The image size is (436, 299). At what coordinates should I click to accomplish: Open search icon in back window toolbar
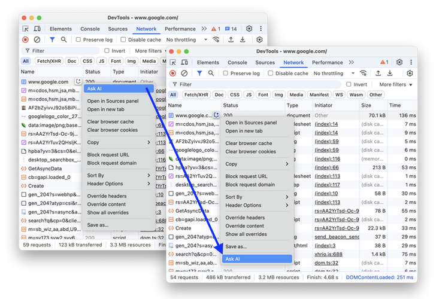pyautogui.click(x=63, y=39)
